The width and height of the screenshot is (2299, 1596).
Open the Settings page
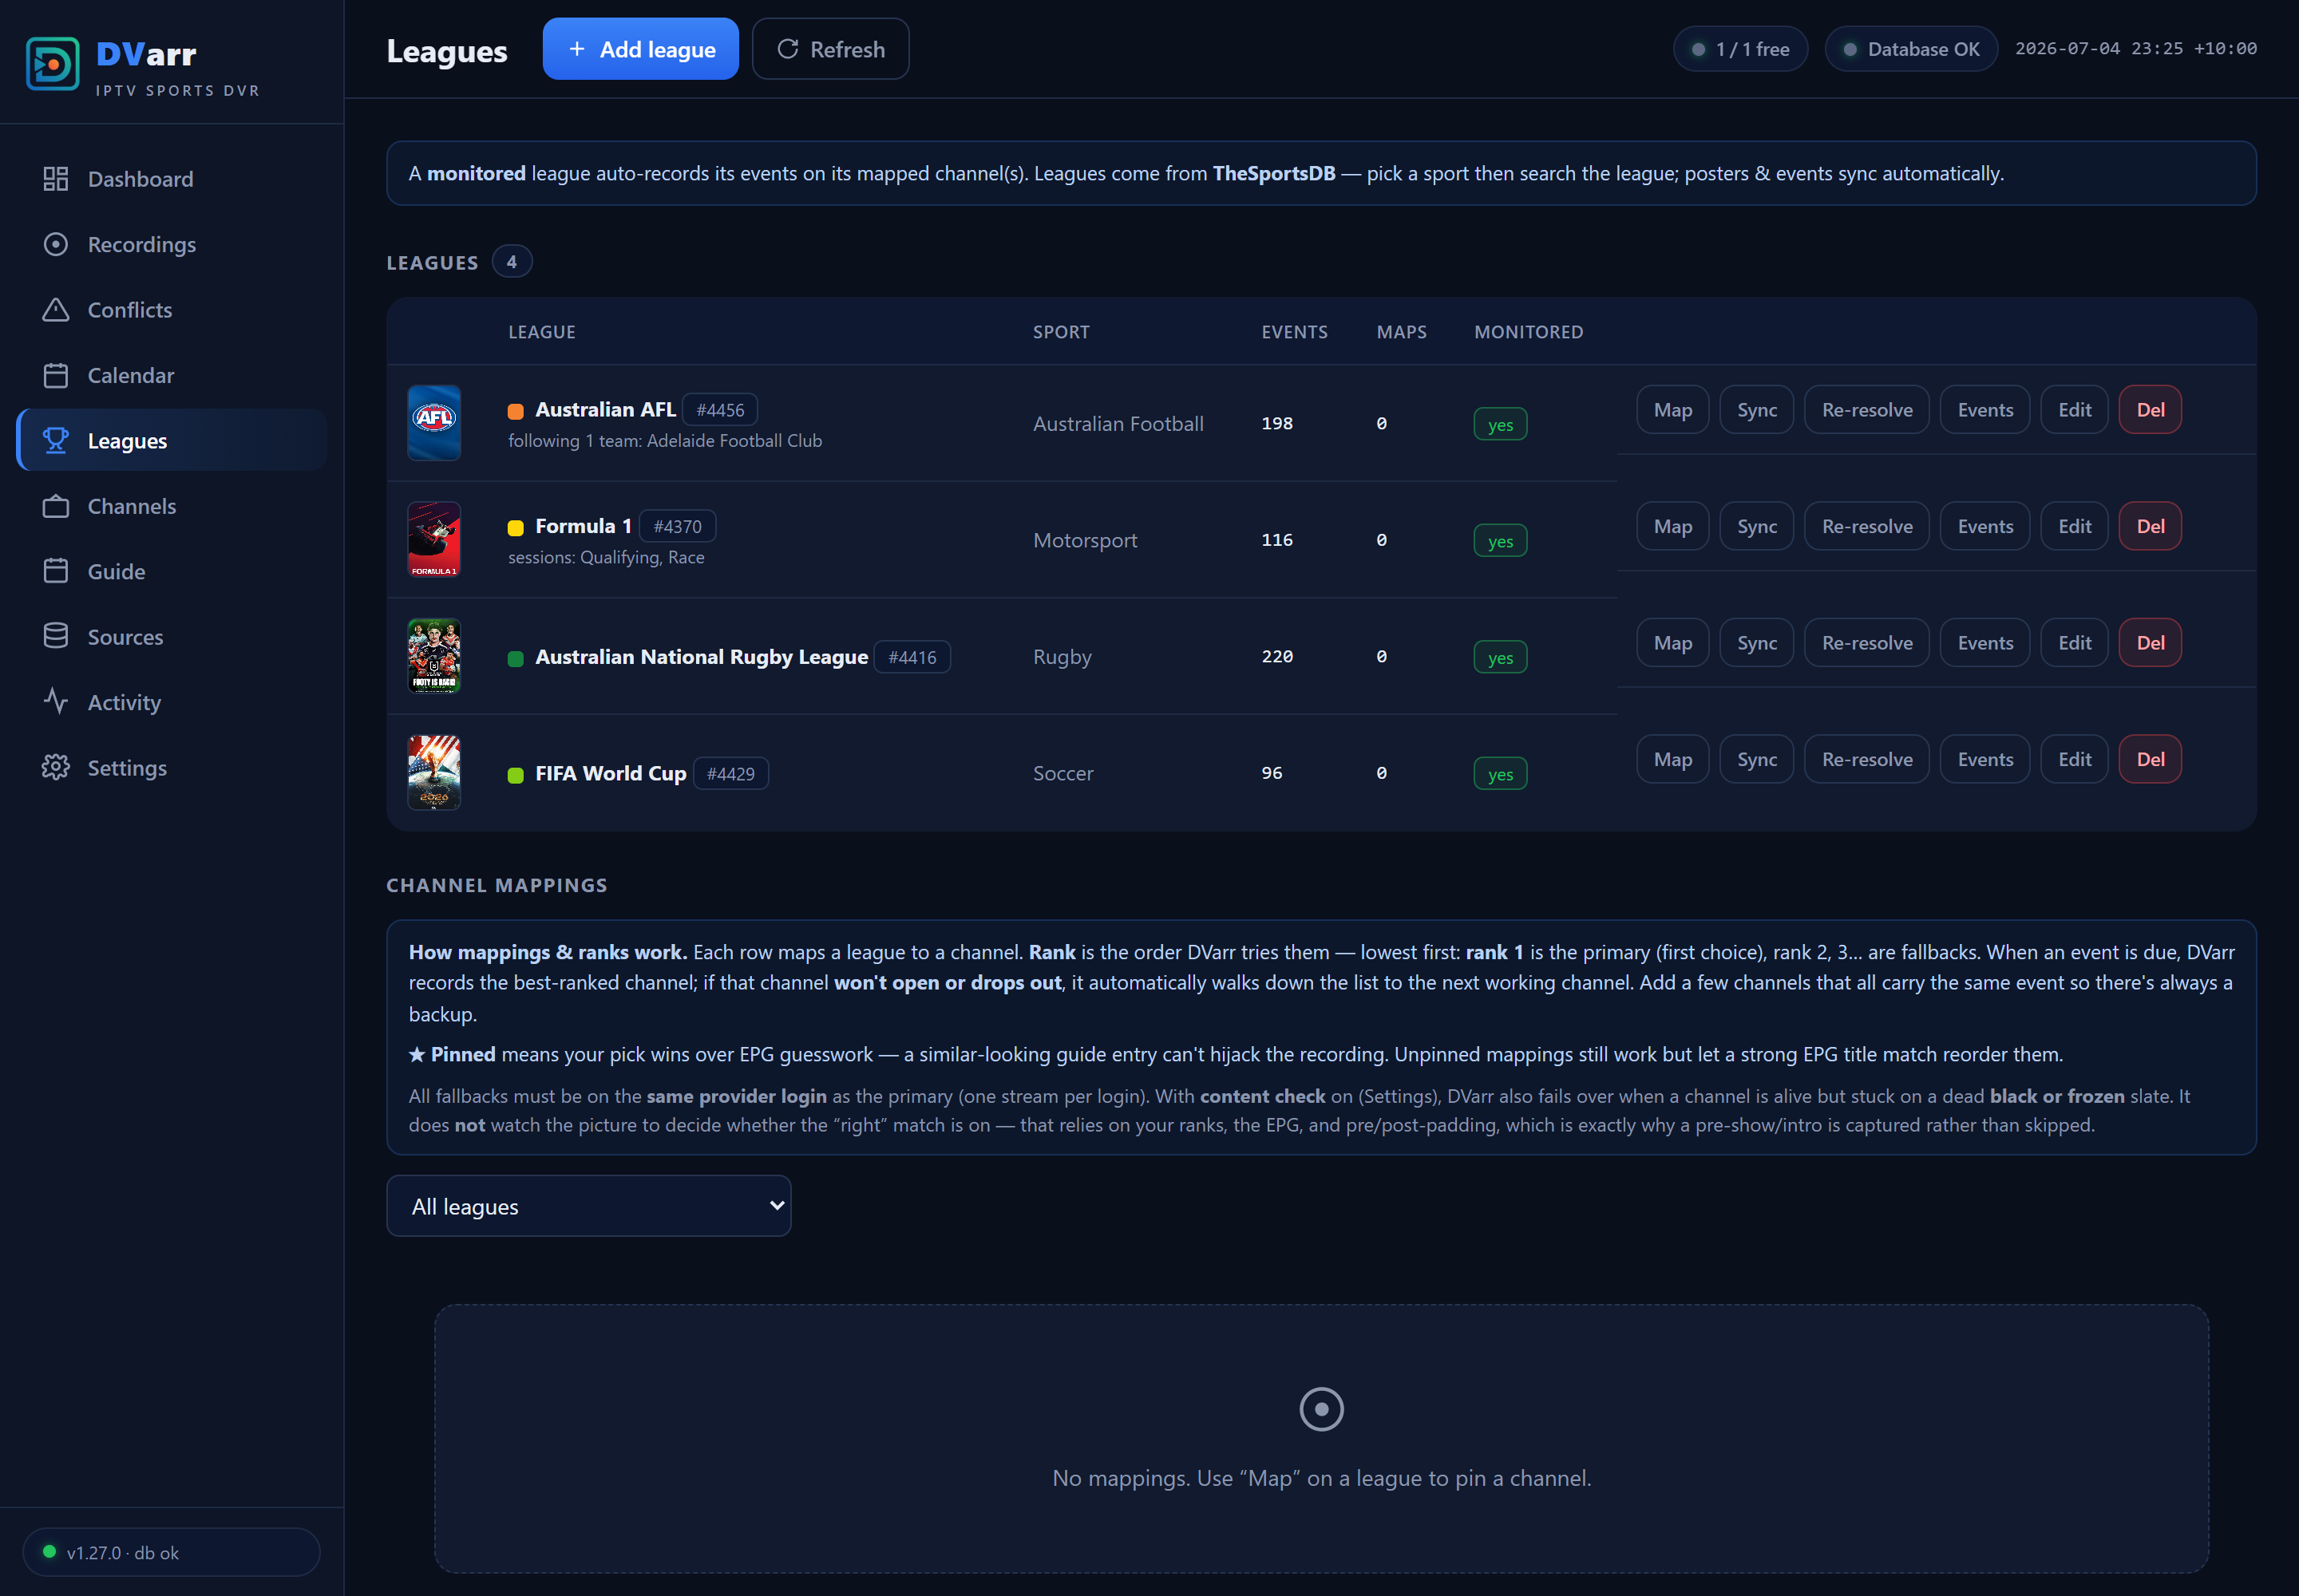(x=171, y=767)
